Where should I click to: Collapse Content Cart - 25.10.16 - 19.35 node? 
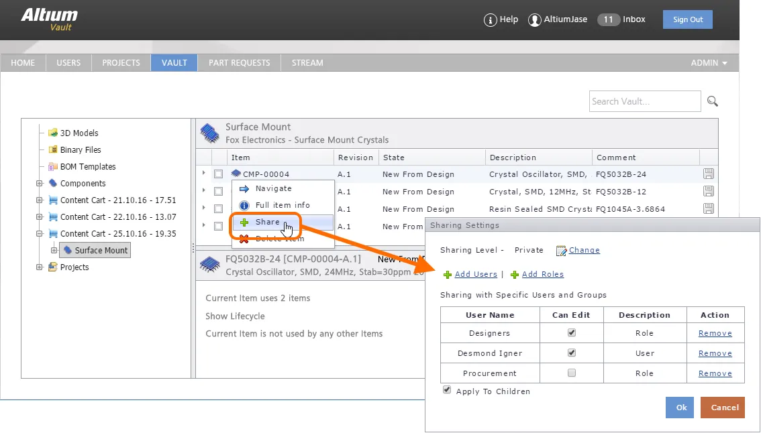coord(40,233)
